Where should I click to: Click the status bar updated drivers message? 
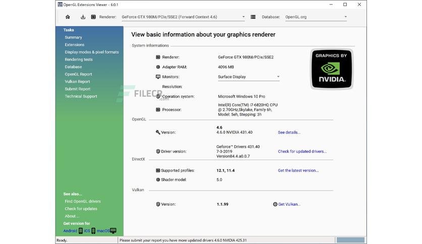point(183,240)
